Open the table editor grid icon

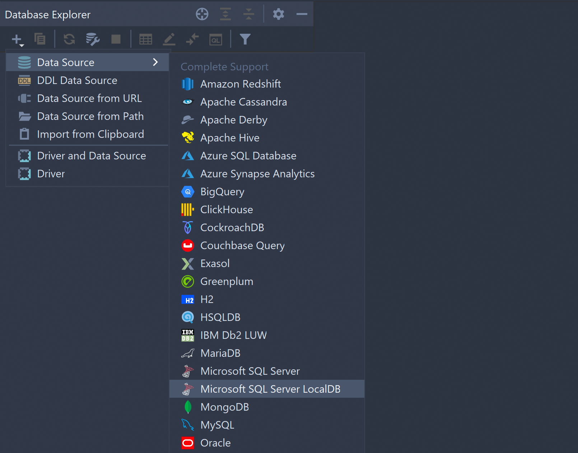click(145, 39)
